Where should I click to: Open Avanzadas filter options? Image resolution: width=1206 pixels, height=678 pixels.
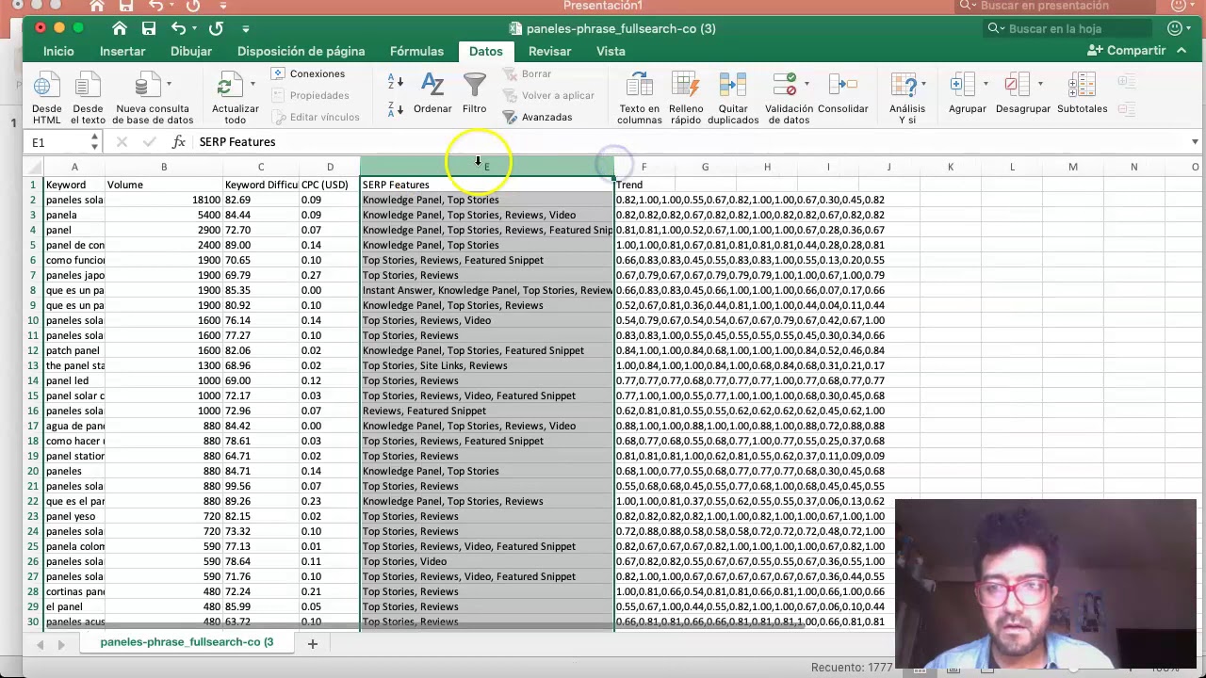(537, 118)
